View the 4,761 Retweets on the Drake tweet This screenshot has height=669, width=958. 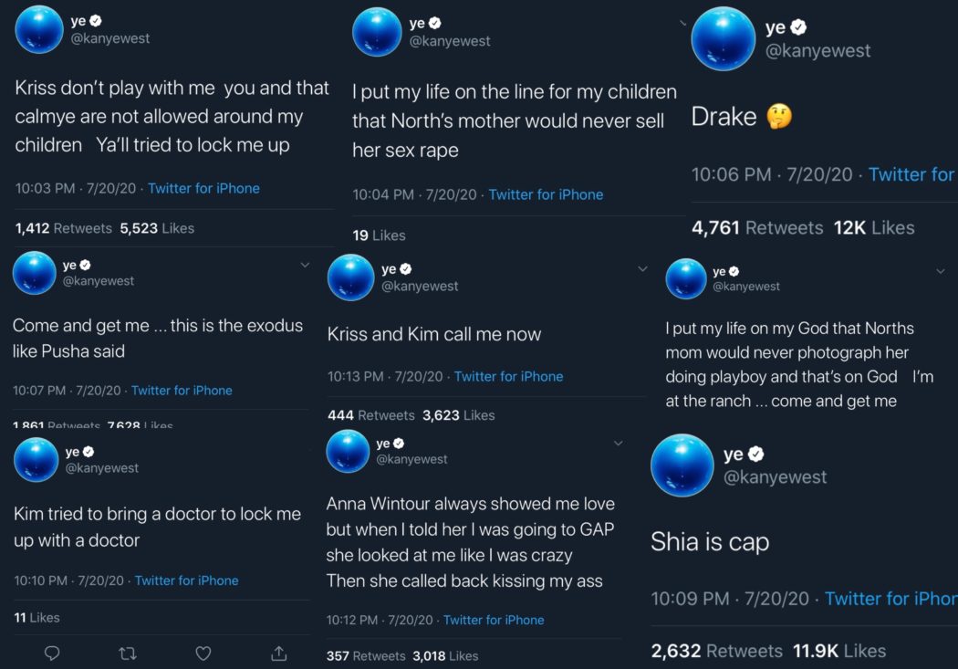point(756,227)
